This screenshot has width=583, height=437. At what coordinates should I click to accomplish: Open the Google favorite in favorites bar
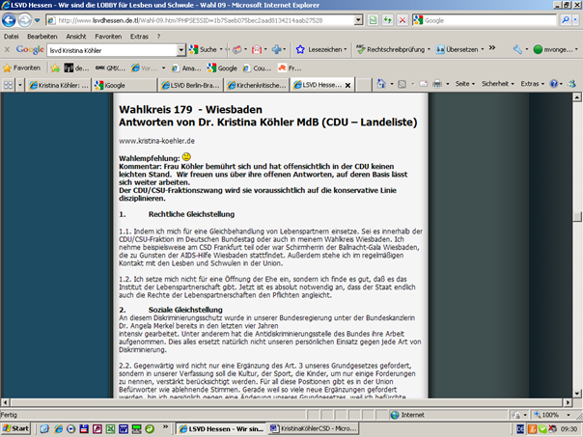(x=222, y=68)
